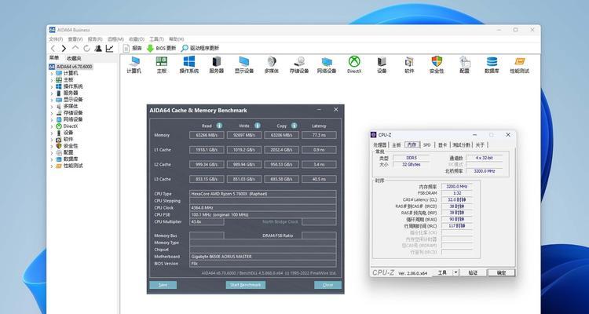Screen dimensions: 589x314
Task: Expand the 计算机 tree node chevron
Action: tap(52, 73)
